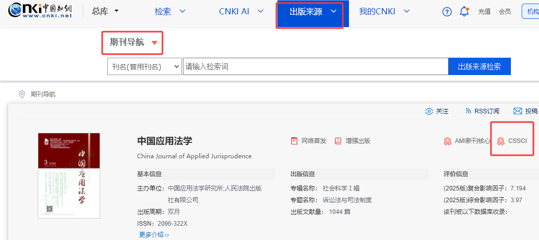Click the 中国应用法学 journal title
The width and height of the screenshot is (539, 240).
click(x=165, y=141)
